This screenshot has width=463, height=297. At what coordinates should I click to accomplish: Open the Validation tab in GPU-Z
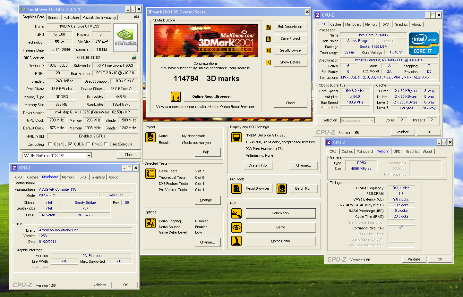pos(71,18)
